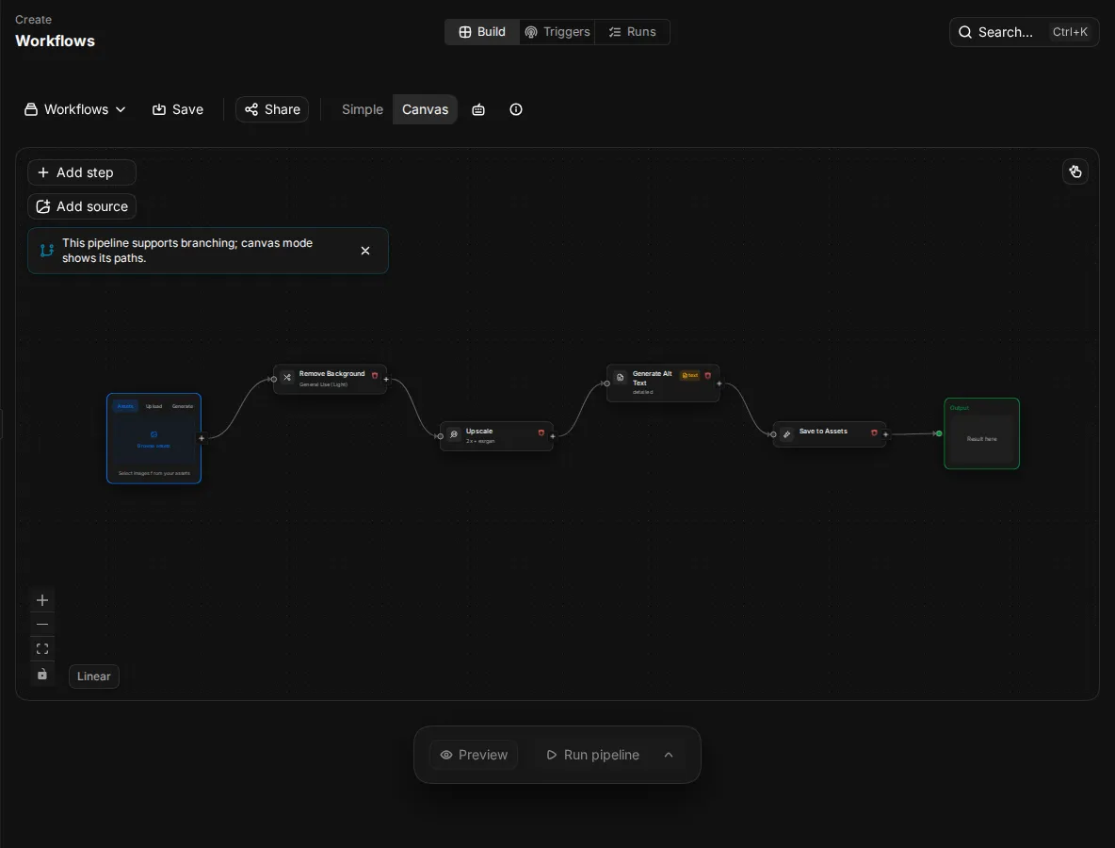Open the Build tab

482,32
